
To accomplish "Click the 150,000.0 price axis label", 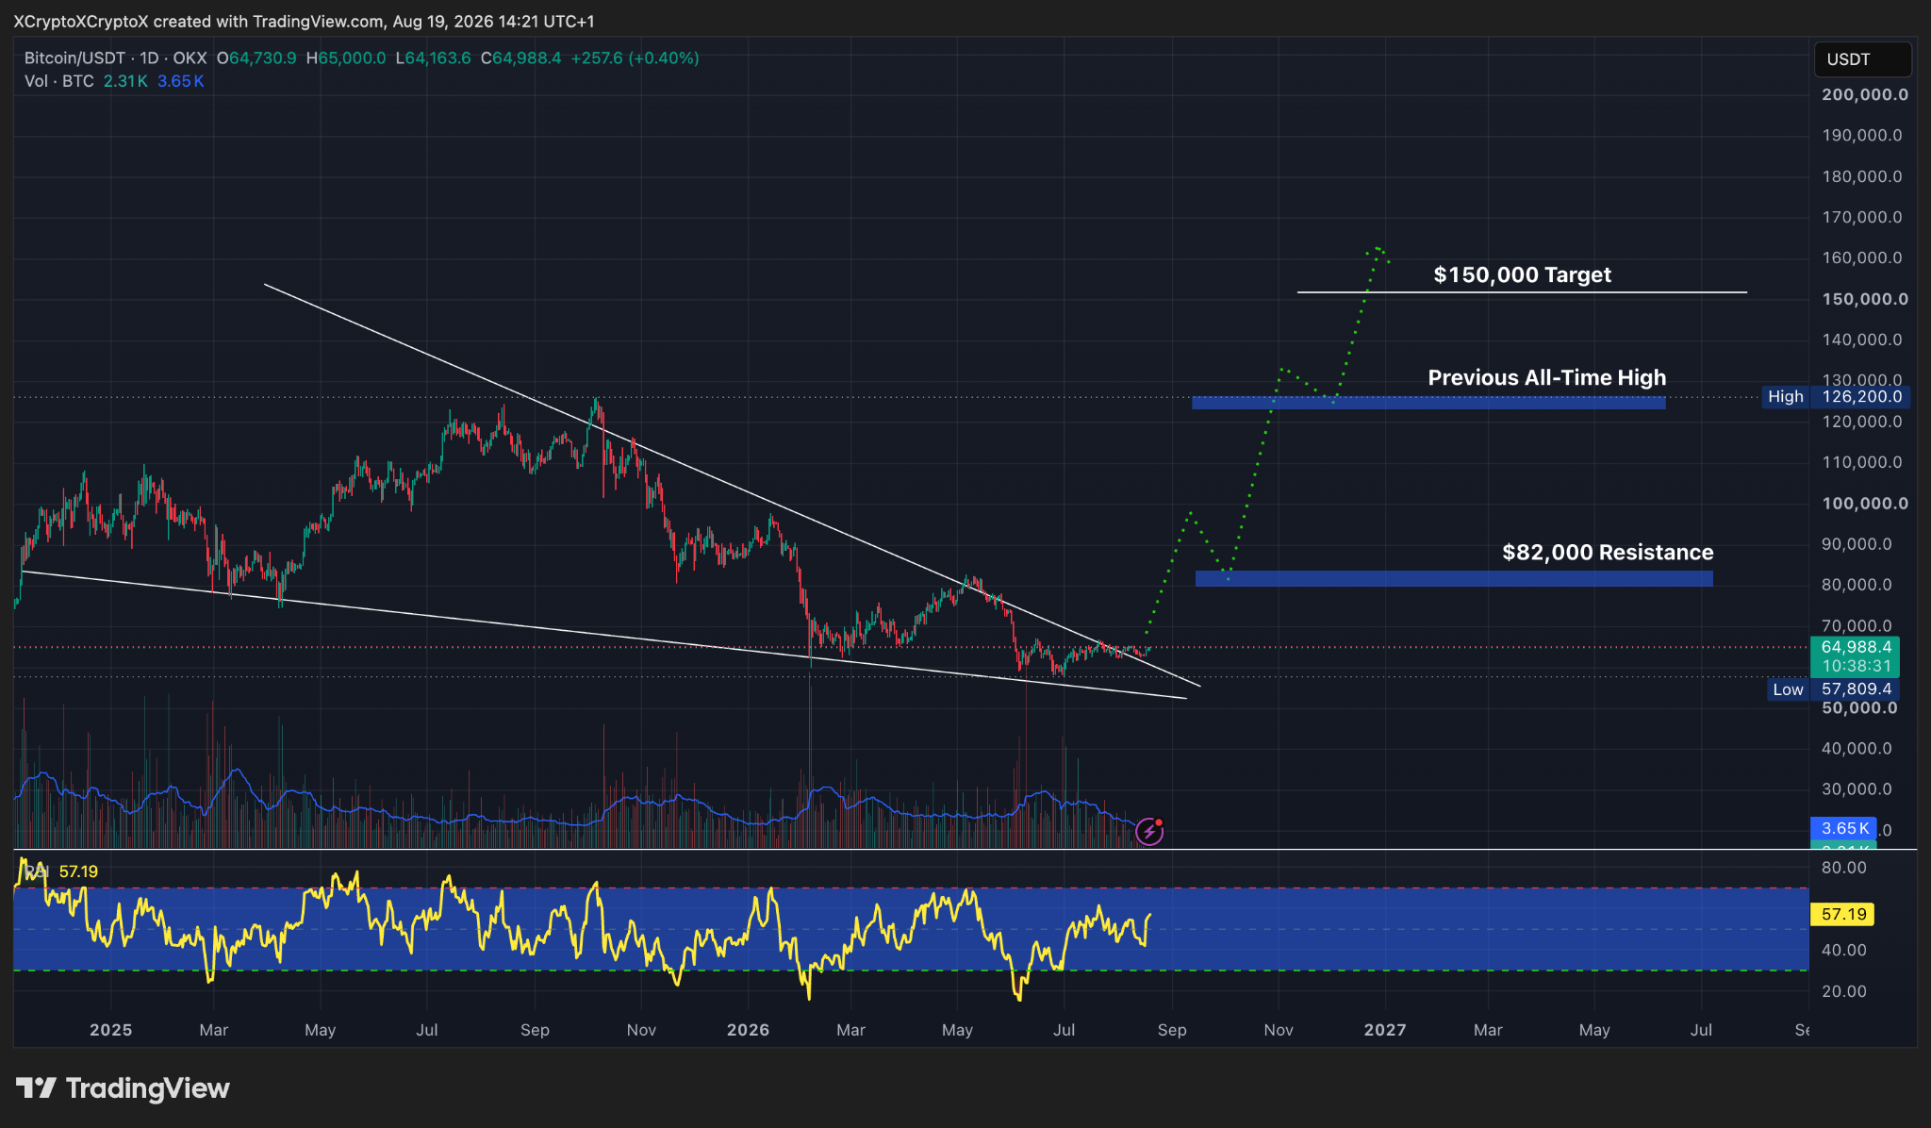I will click(1865, 299).
